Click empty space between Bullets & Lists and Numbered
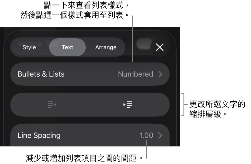This screenshot has width=251, height=164. coord(91,74)
